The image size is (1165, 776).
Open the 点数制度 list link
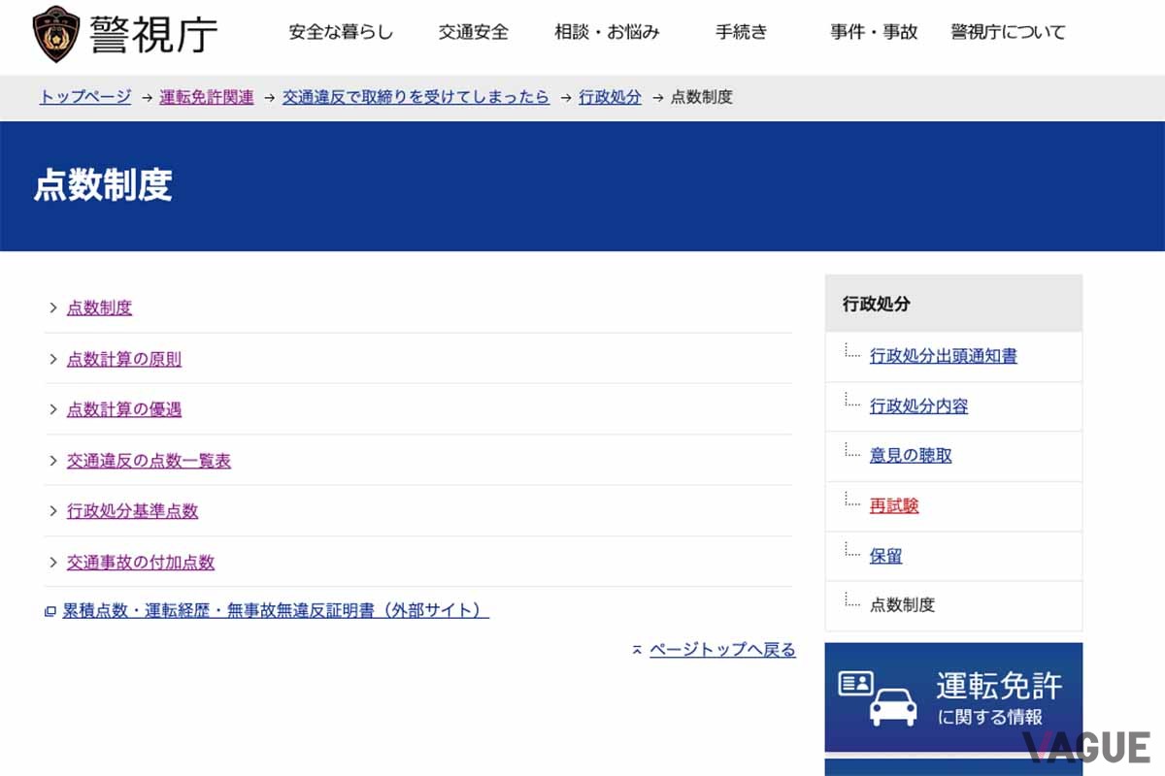pyautogui.click(x=99, y=307)
